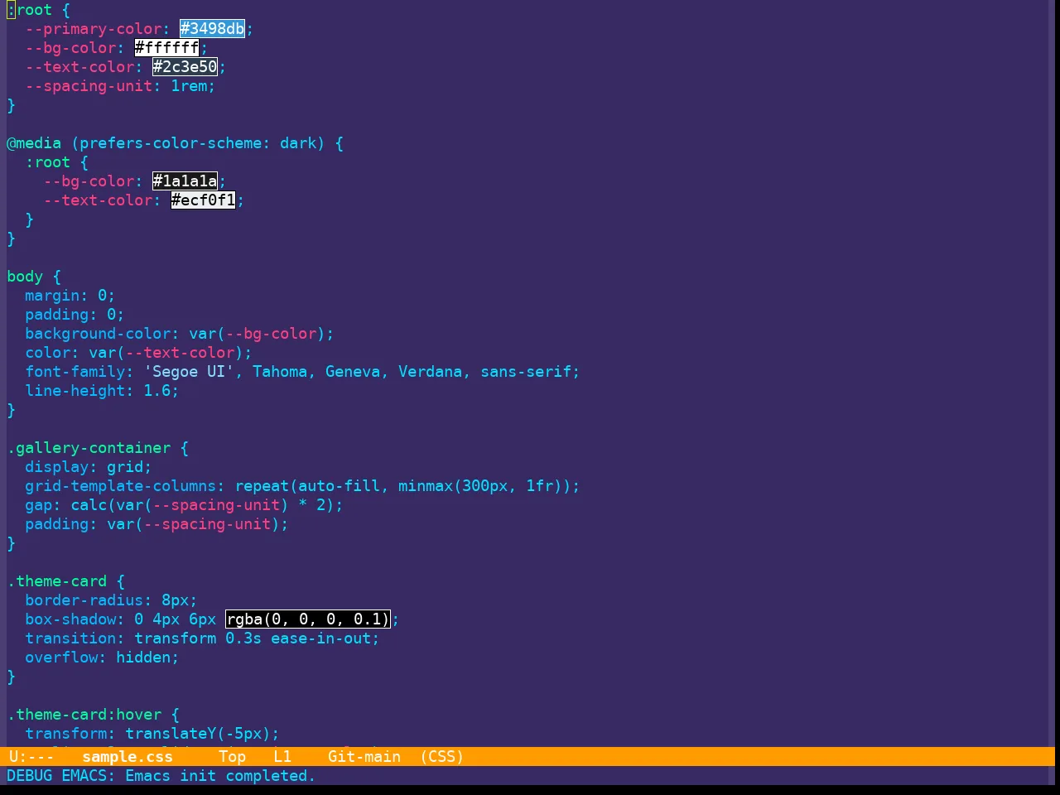This screenshot has width=1060, height=795.
Task: Click the rgba(0, 0, 0, 0.1) shadow color
Action: (308, 619)
